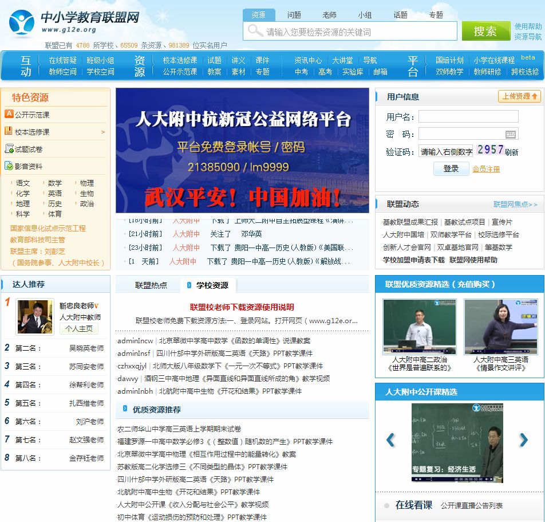Open 试题 in navigation bar
This screenshot has width=545, height=522.
tap(215, 60)
